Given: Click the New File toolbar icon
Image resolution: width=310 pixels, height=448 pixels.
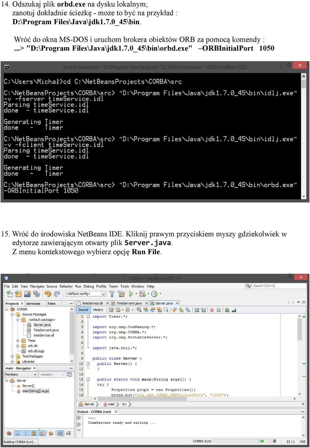Looking at the screenshot, I should pos(10,294).
